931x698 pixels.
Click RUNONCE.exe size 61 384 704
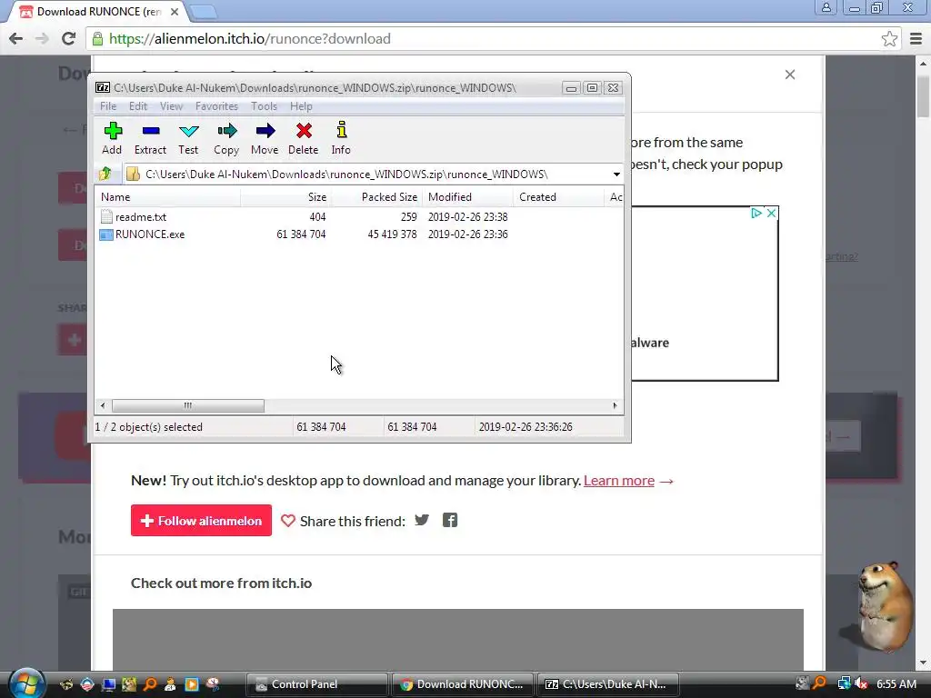click(x=301, y=234)
